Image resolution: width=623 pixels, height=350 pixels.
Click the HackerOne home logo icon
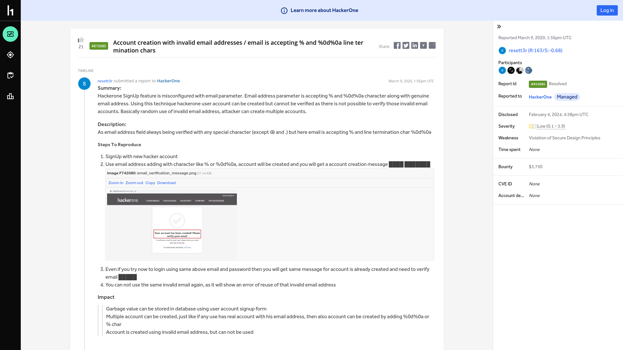coord(10,10)
